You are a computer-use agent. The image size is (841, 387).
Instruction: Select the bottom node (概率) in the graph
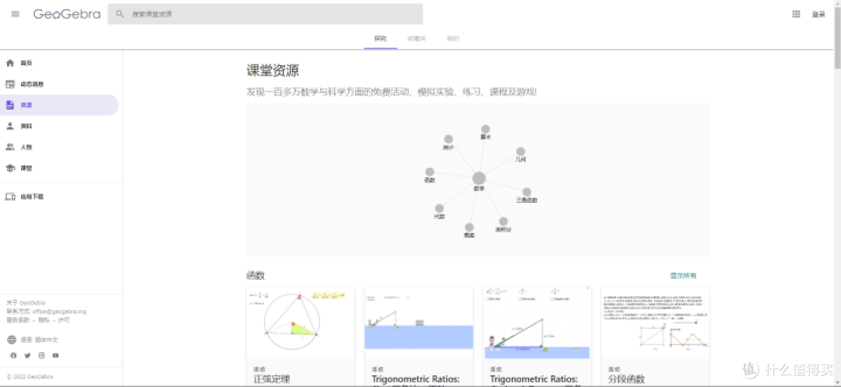point(470,227)
